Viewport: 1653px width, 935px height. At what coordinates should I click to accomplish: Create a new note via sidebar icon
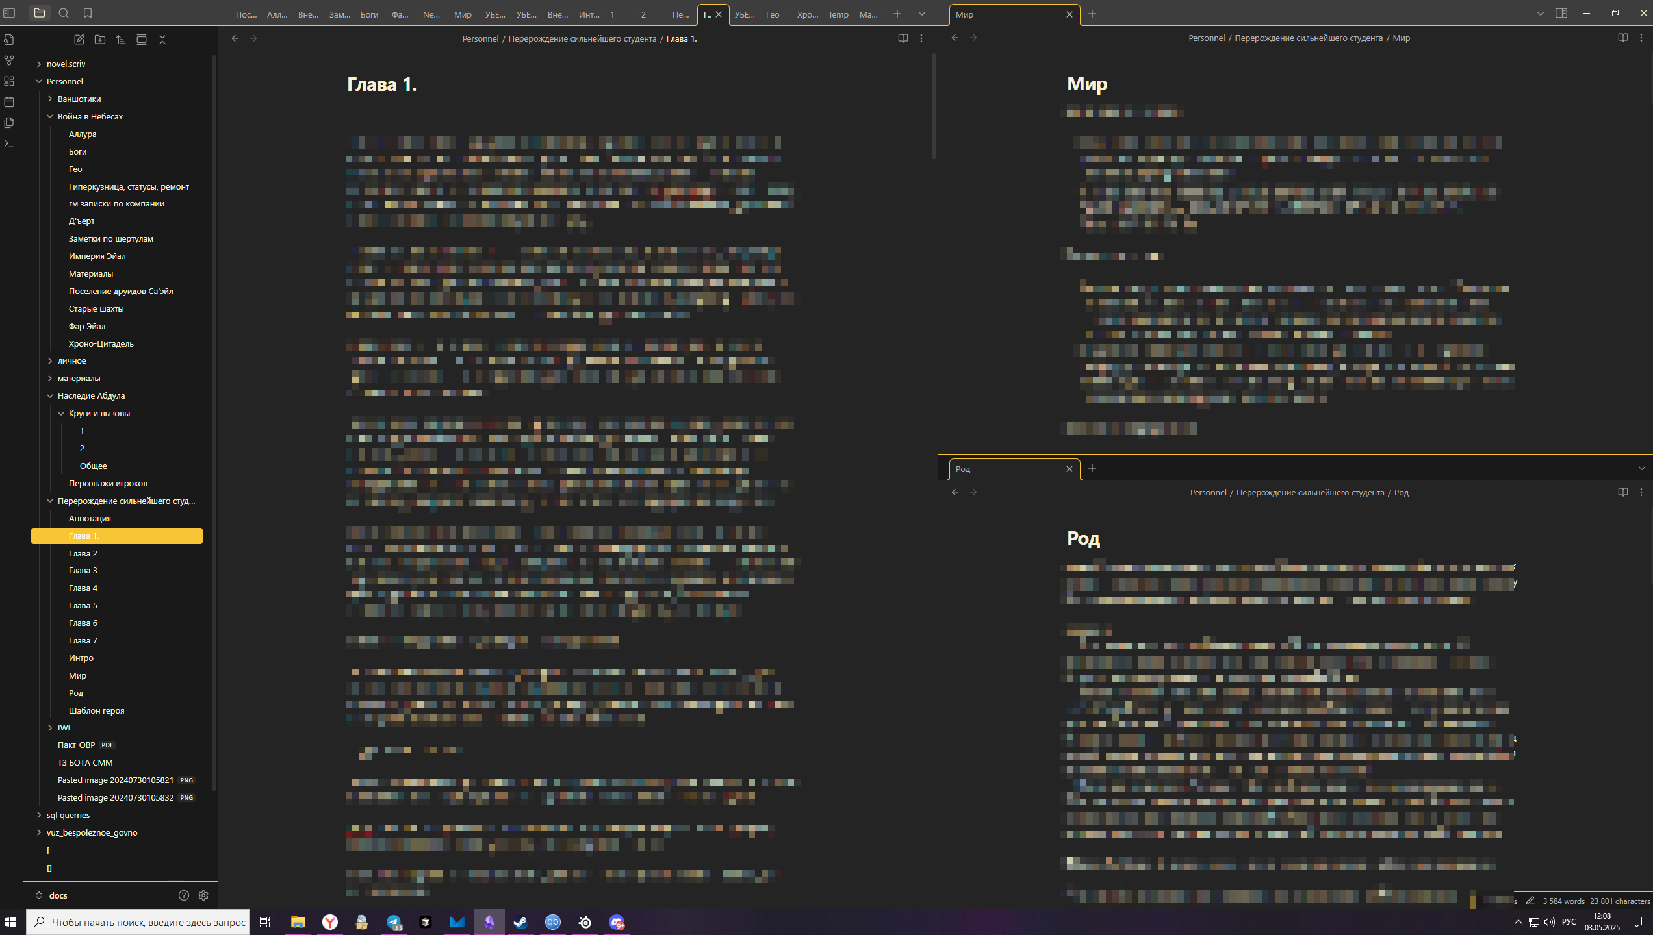pyautogui.click(x=79, y=40)
